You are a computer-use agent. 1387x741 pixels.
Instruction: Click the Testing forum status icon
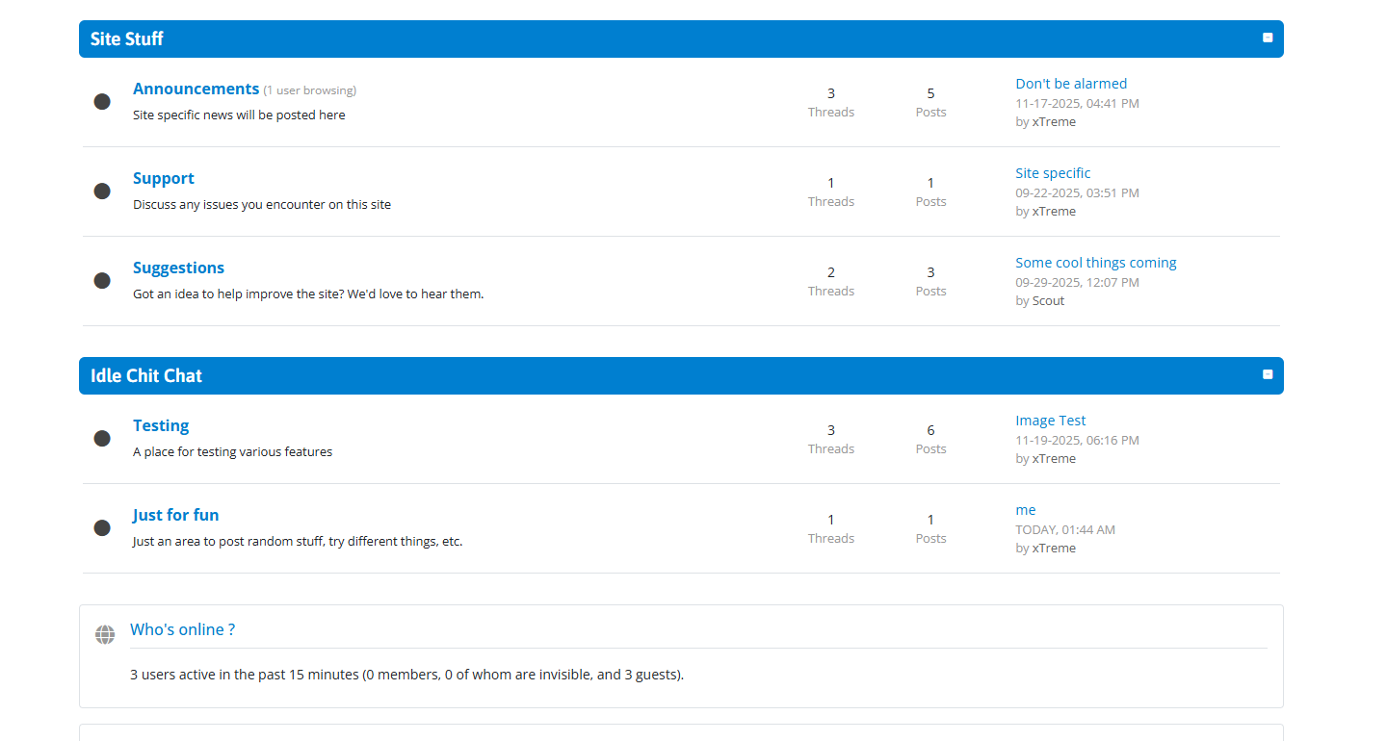tap(102, 439)
